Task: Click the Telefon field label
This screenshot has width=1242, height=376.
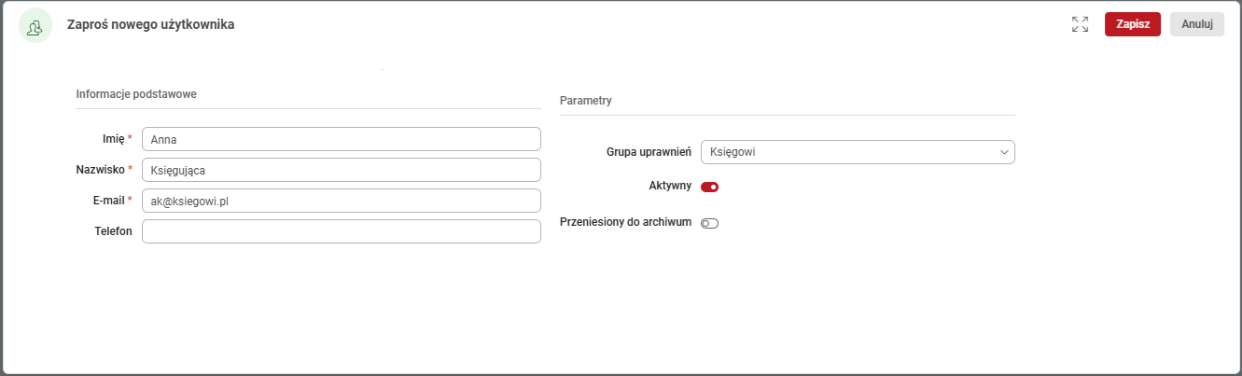Action: (x=113, y=230)
